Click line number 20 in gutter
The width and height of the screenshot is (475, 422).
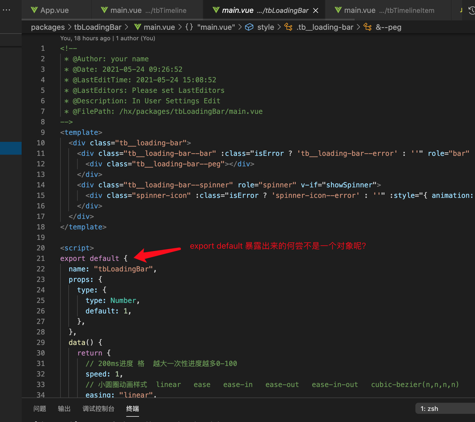pyautogui.click(x=41, y=248)
